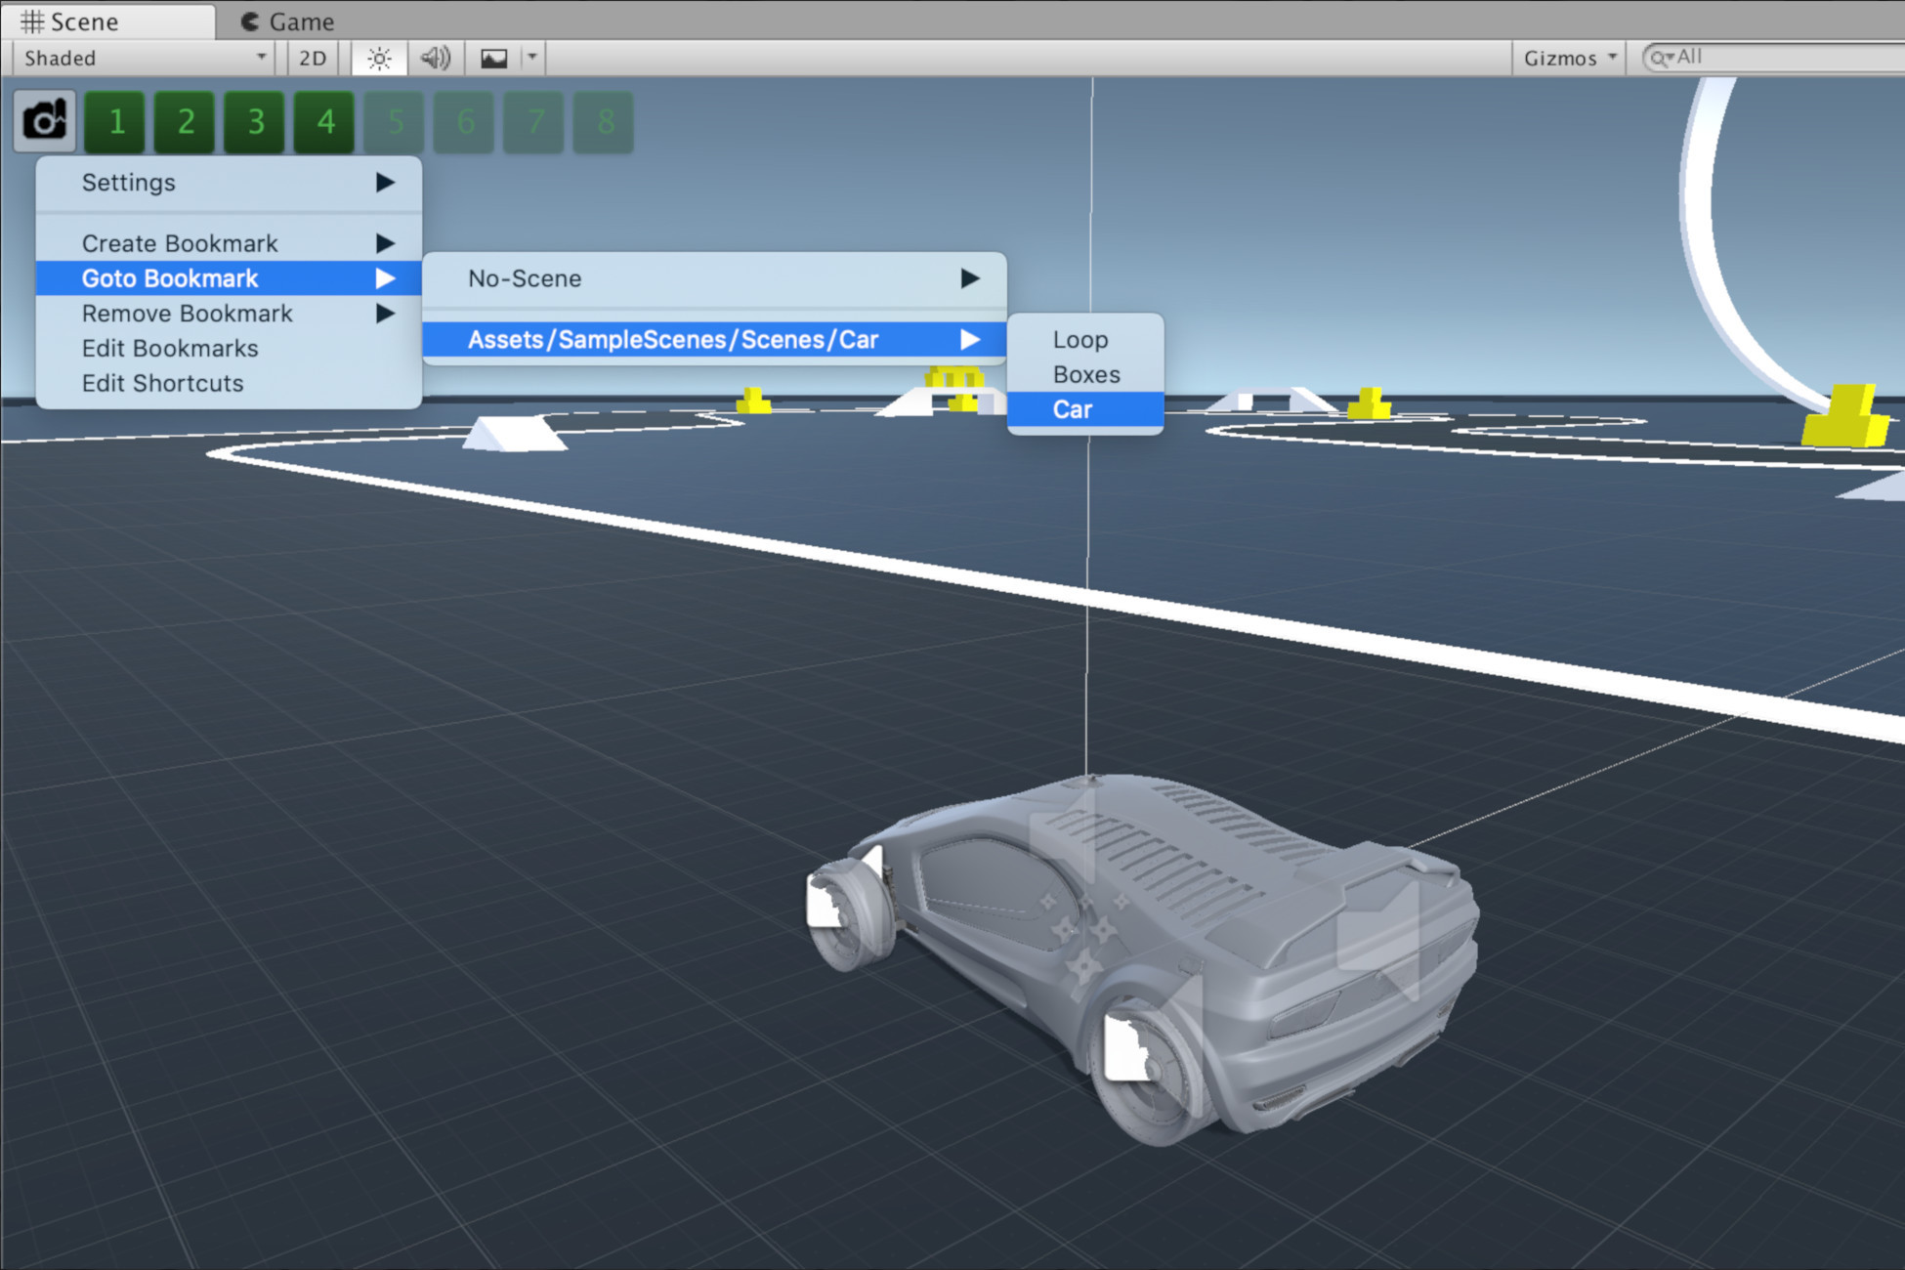Toggle scene lighting sun icon
This screenshot has height=1270, width=1905.
(379, 58)
